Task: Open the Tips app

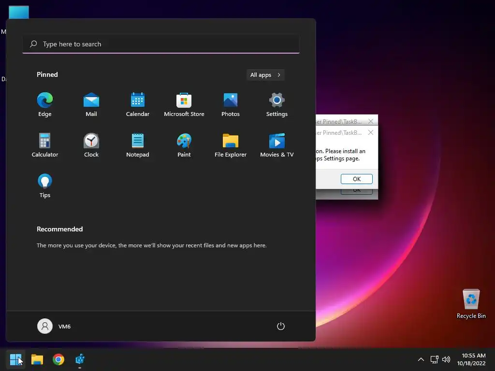Action: pos(45,186)
